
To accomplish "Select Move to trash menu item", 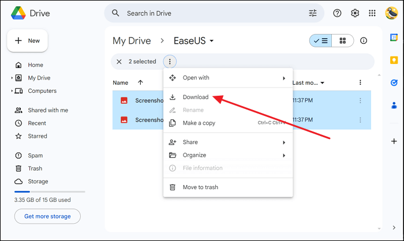I will [x=200, y=187].
